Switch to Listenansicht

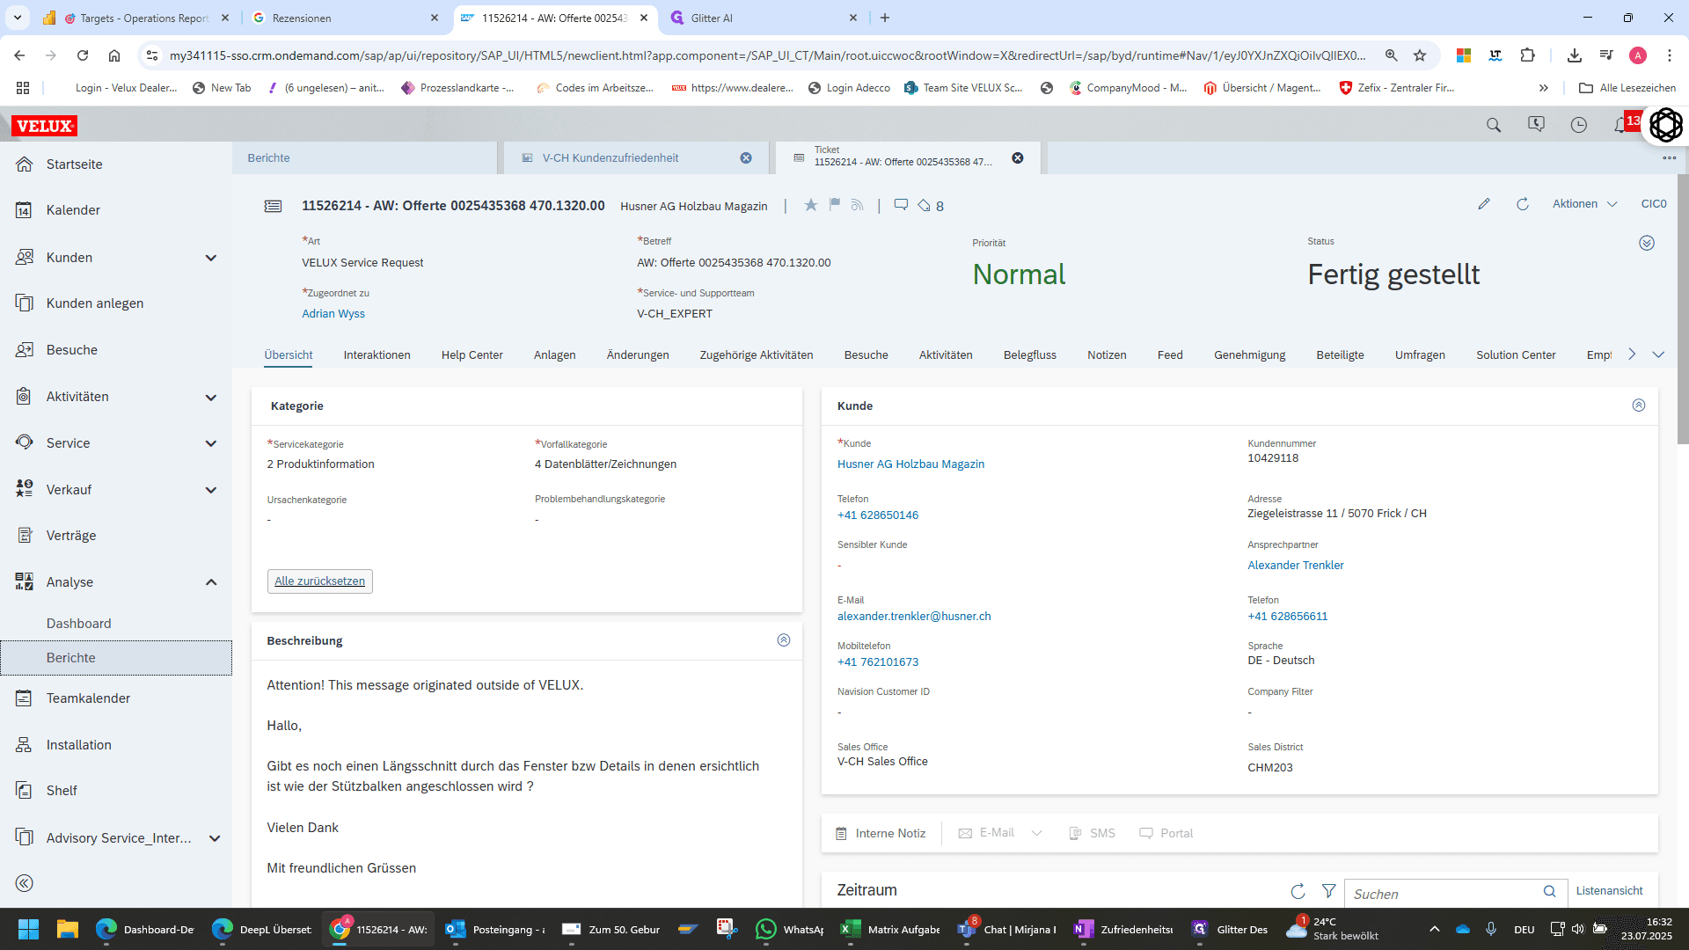pyautogui.click(x=1610, y=891)
